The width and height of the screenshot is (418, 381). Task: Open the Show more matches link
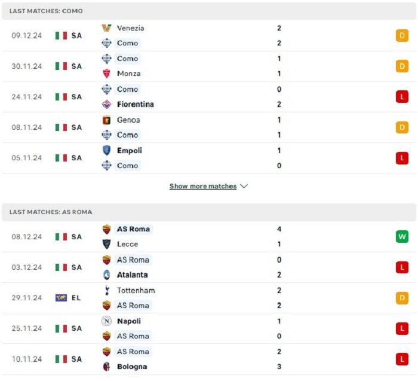click(x=203, y=186)
